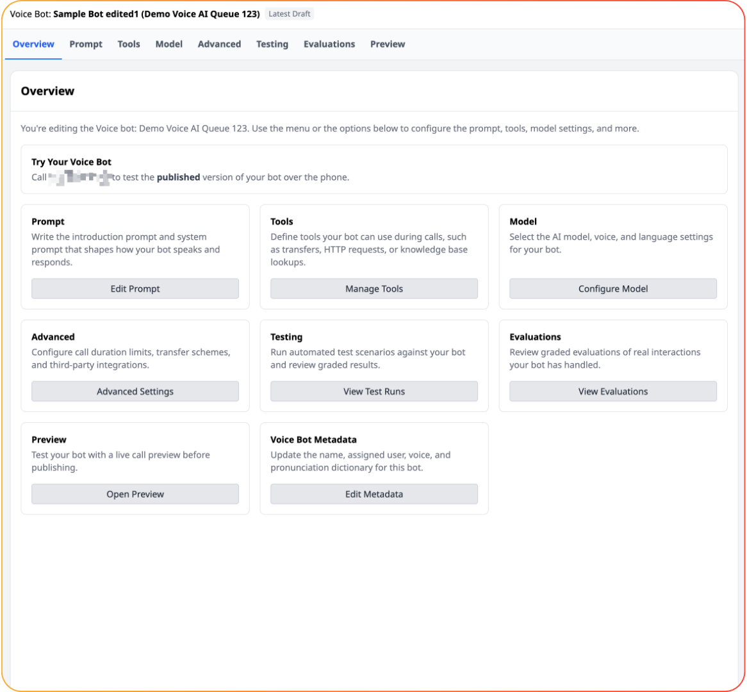The height and width of the screenshot is (692, 747).
Task: Go to the Model tab
Action: click(168, 44)
